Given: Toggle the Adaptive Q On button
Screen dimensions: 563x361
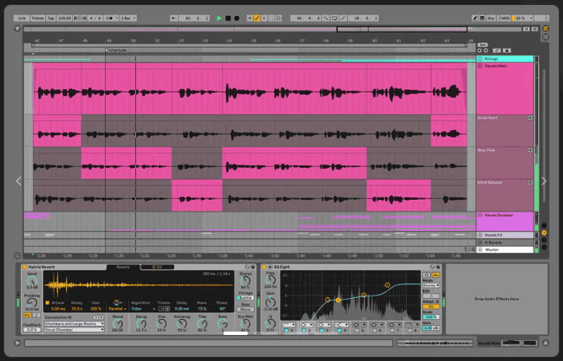Looking at the screenshot, I should click(x=431, y=306).
